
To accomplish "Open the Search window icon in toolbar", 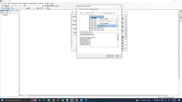I will [50, 6].
